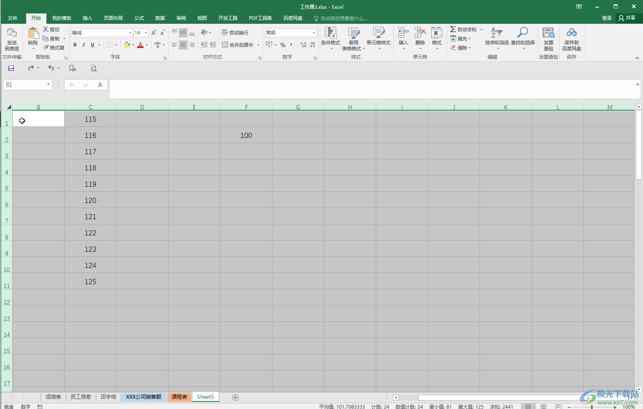Image resolution: width=643 pixels, height=409 pixels.
Task: Switch to the 插入 Insert tab
Action: click(x=87, y=18)
